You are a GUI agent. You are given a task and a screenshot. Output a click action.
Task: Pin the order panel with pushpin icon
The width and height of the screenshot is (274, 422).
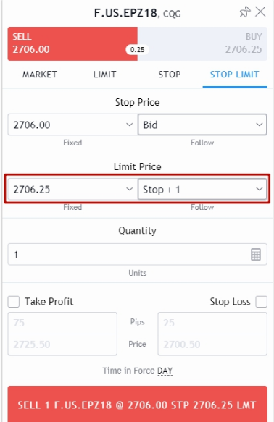tap(244, 12)
